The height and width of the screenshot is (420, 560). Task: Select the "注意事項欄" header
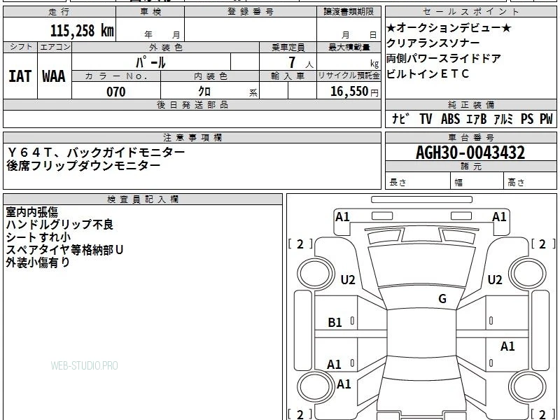[x=192, y=137]
